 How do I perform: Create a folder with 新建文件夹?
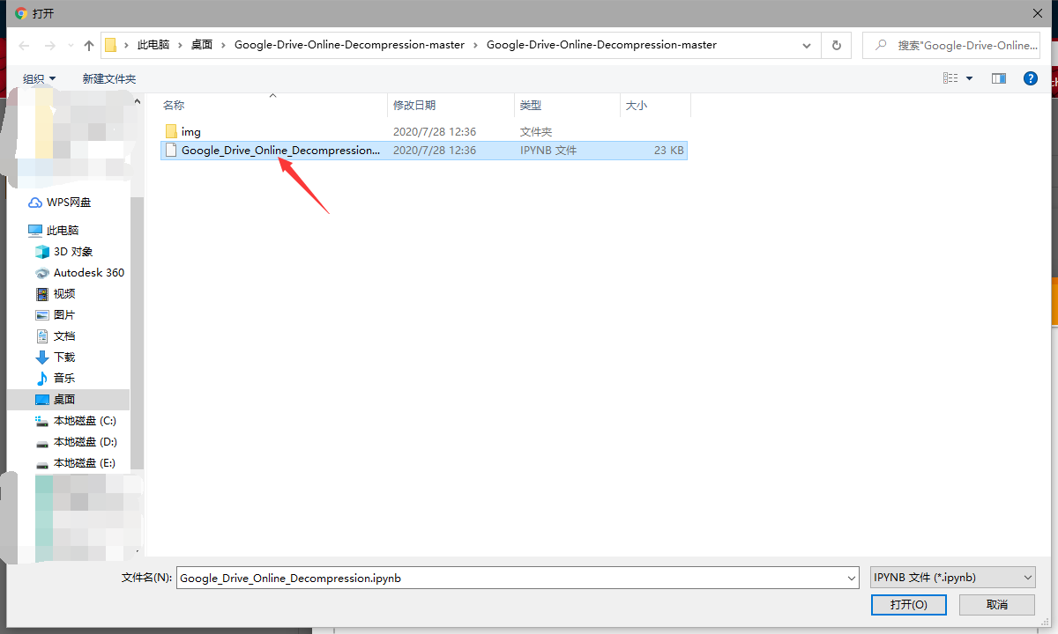[109, 78]
